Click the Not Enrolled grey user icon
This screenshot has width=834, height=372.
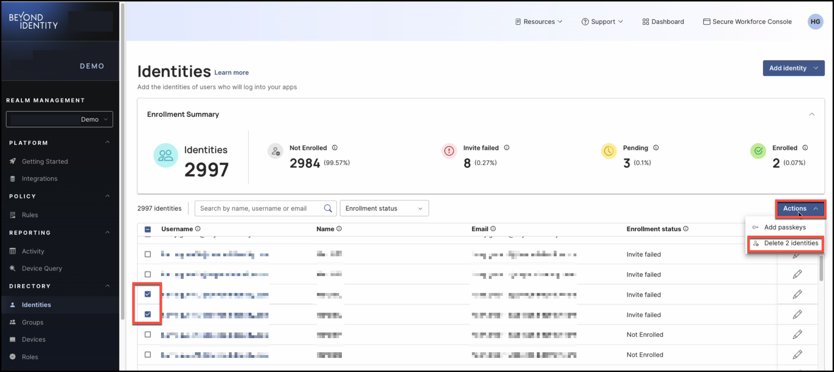[x=275, y=151]
